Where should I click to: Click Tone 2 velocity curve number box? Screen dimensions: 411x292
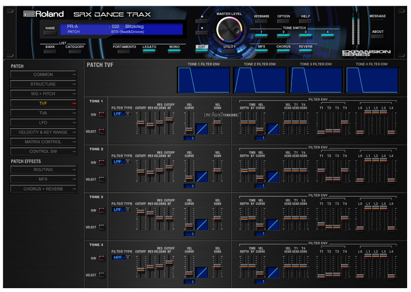click(189, 186)
